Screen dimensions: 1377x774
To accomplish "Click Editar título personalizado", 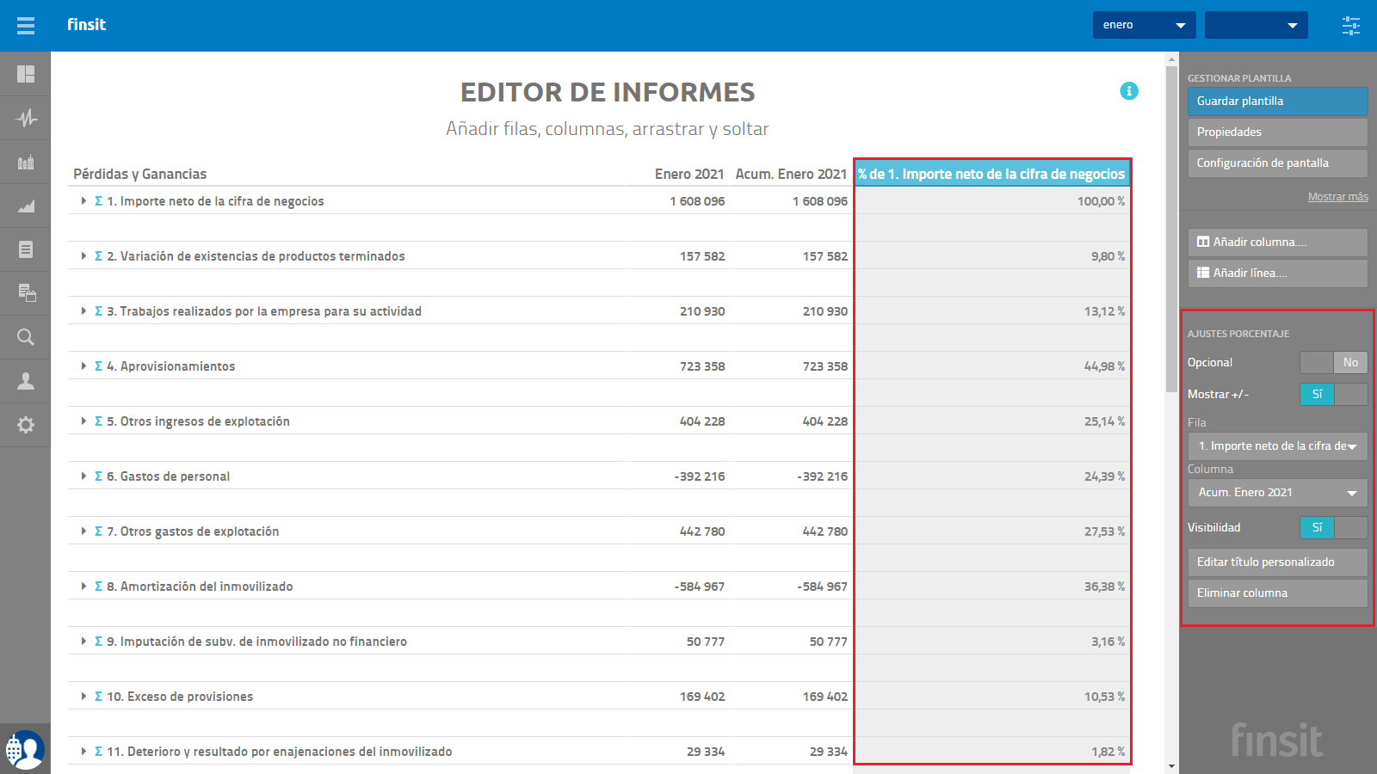I will point(1277,562).
